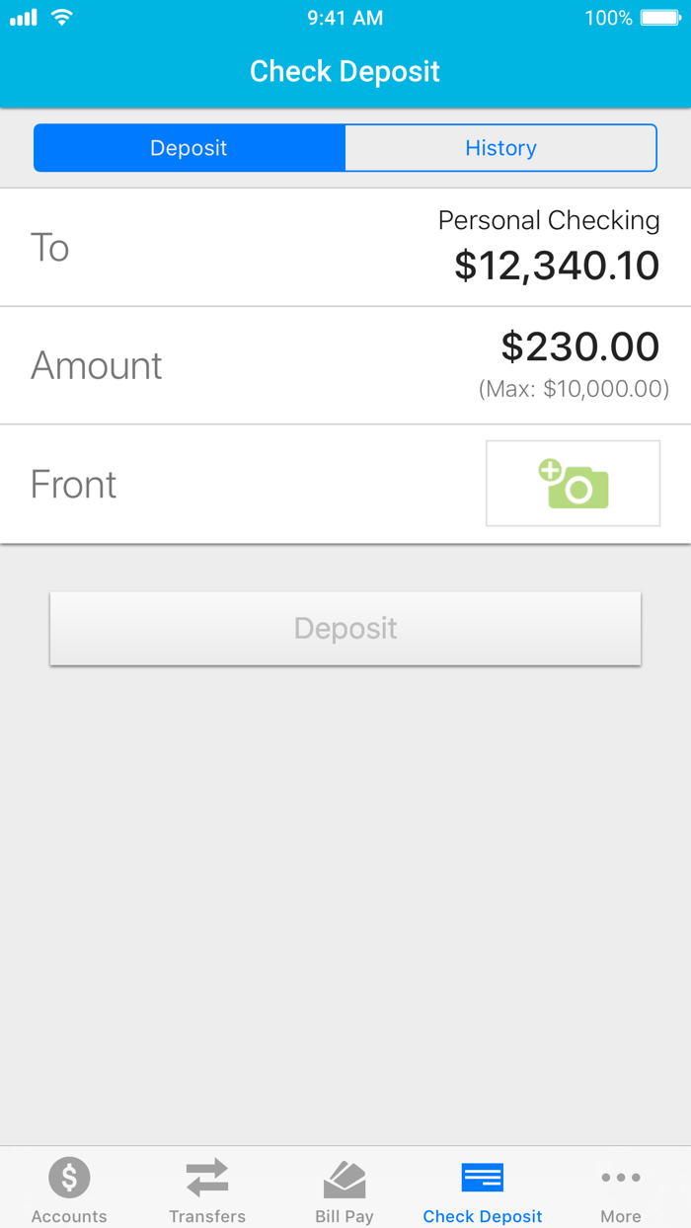
Task: Tap the Wi-Fi icon in status bar
Action: coord(61,17)
